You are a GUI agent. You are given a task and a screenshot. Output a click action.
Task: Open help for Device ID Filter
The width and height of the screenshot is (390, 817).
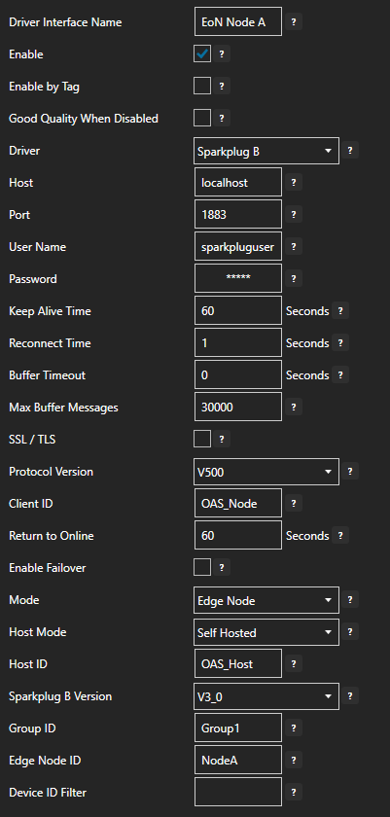(x=294, y=793)
